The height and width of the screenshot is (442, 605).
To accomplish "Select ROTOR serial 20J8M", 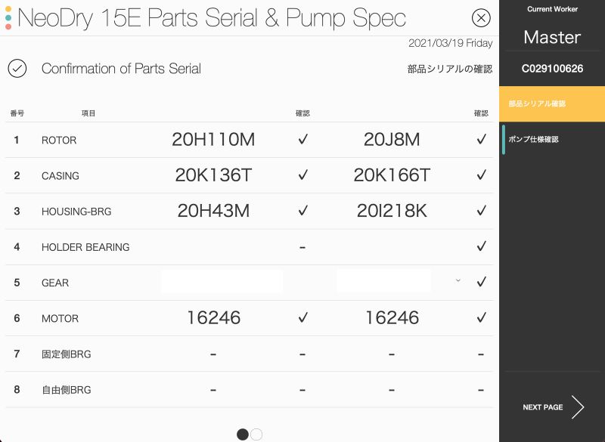I will [x=392, y=140].
